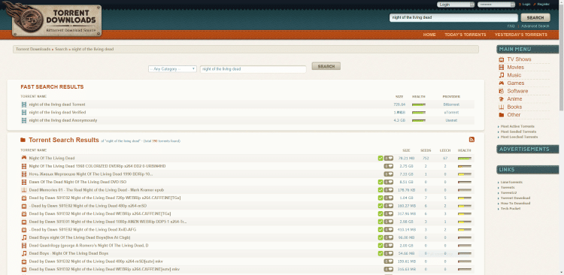
Task: Click book icon beside Dead Memories 01 epub
Action: (x=24, y=190)
